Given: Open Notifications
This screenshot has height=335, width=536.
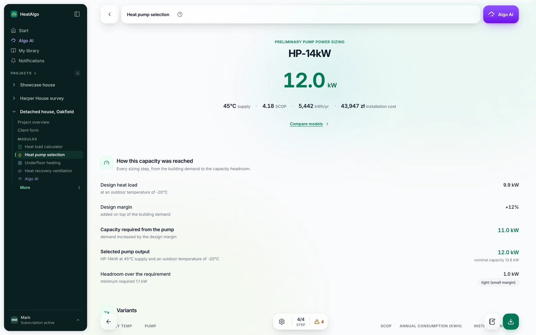Looking at the screenshot, I should [x=46, y=61].
